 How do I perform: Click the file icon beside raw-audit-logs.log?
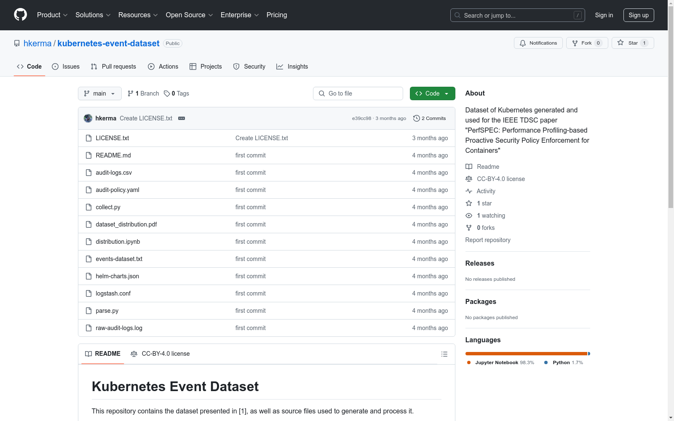pos(88,328)
